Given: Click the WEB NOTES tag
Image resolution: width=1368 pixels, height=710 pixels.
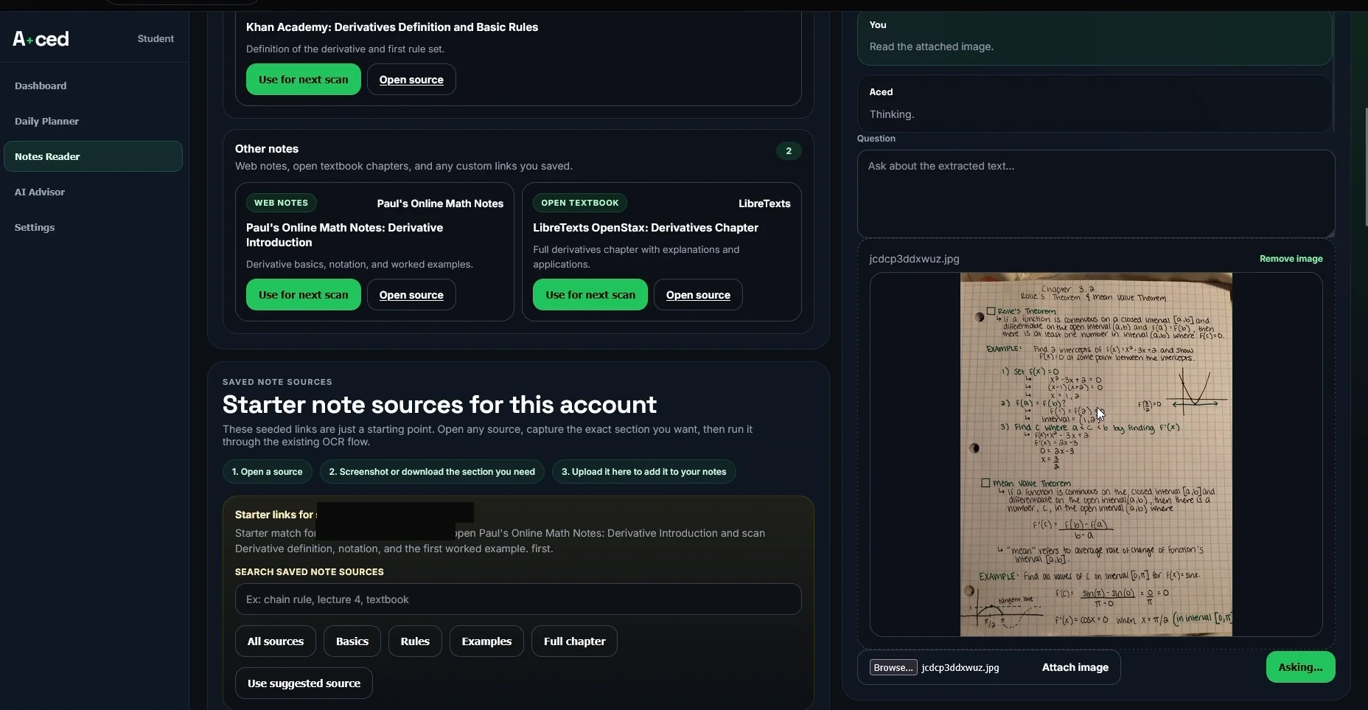Looking at the screenshot, I should tap(282, 203).
